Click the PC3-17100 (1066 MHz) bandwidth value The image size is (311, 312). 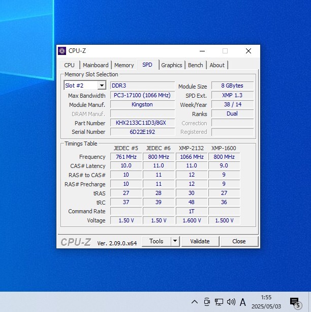142,95
